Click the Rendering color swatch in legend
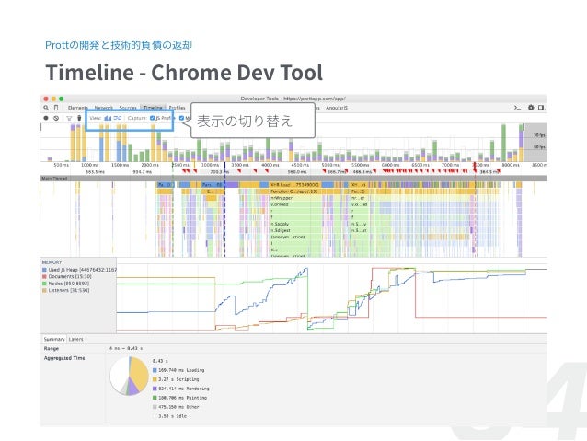 (155, 389)
